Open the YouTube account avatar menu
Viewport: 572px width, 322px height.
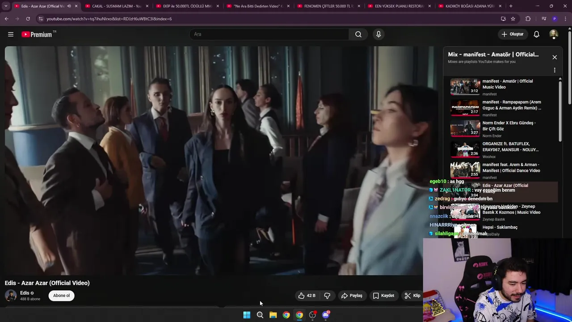tap(554, 34)
